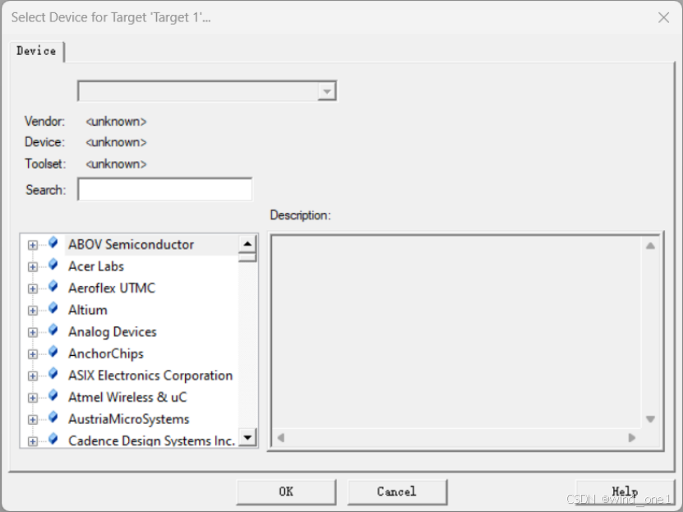683x512 pixels.
Task: Expand the AnchorChips tree node
Action: click(x=32, y=354)
